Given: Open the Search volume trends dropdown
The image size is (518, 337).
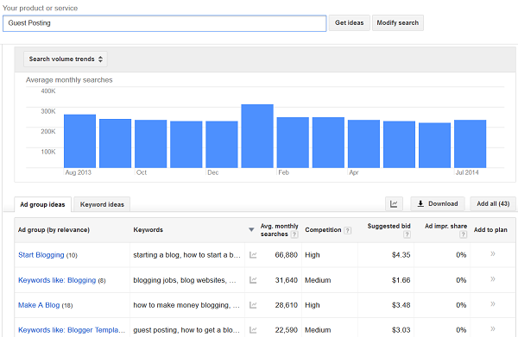Looking at the screenshot, I should coord(66,59).
